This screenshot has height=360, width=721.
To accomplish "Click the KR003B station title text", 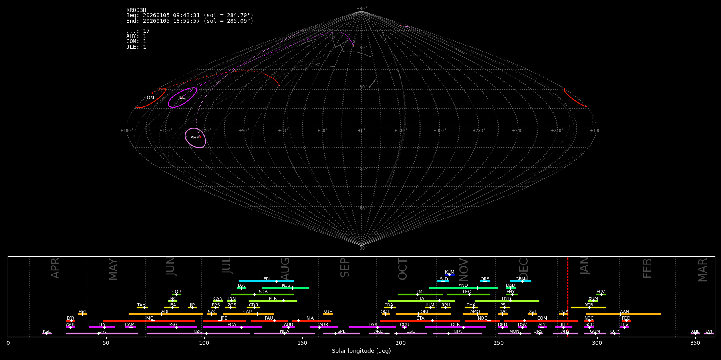I will (136, 10).
